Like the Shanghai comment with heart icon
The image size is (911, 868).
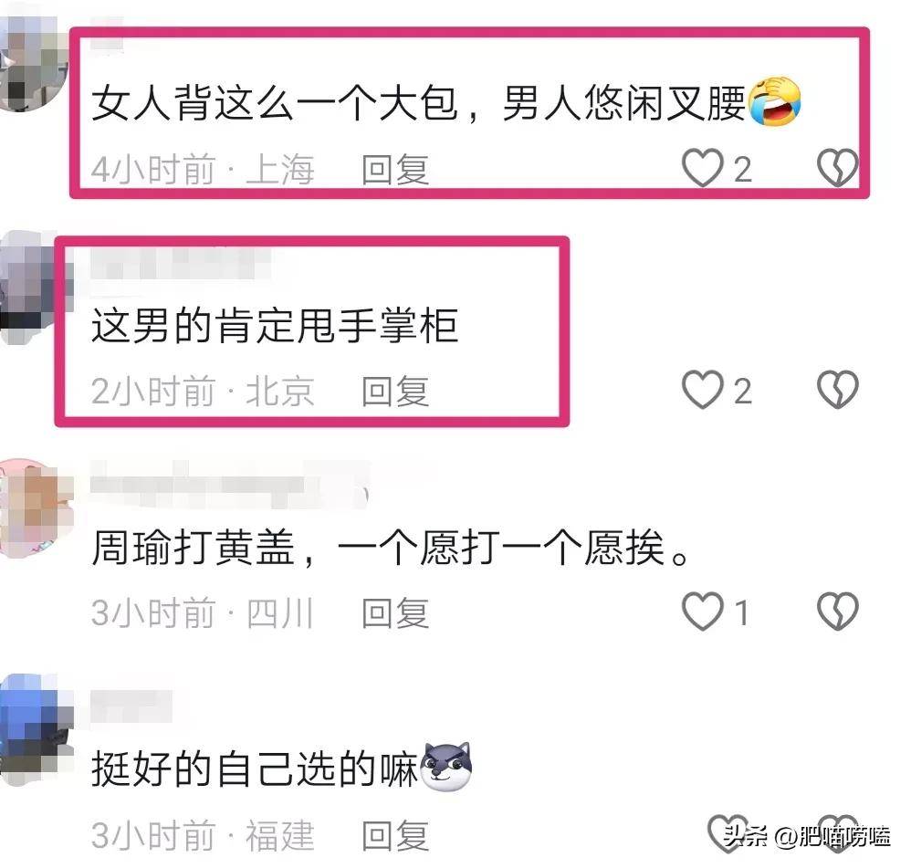click(703, 168)
